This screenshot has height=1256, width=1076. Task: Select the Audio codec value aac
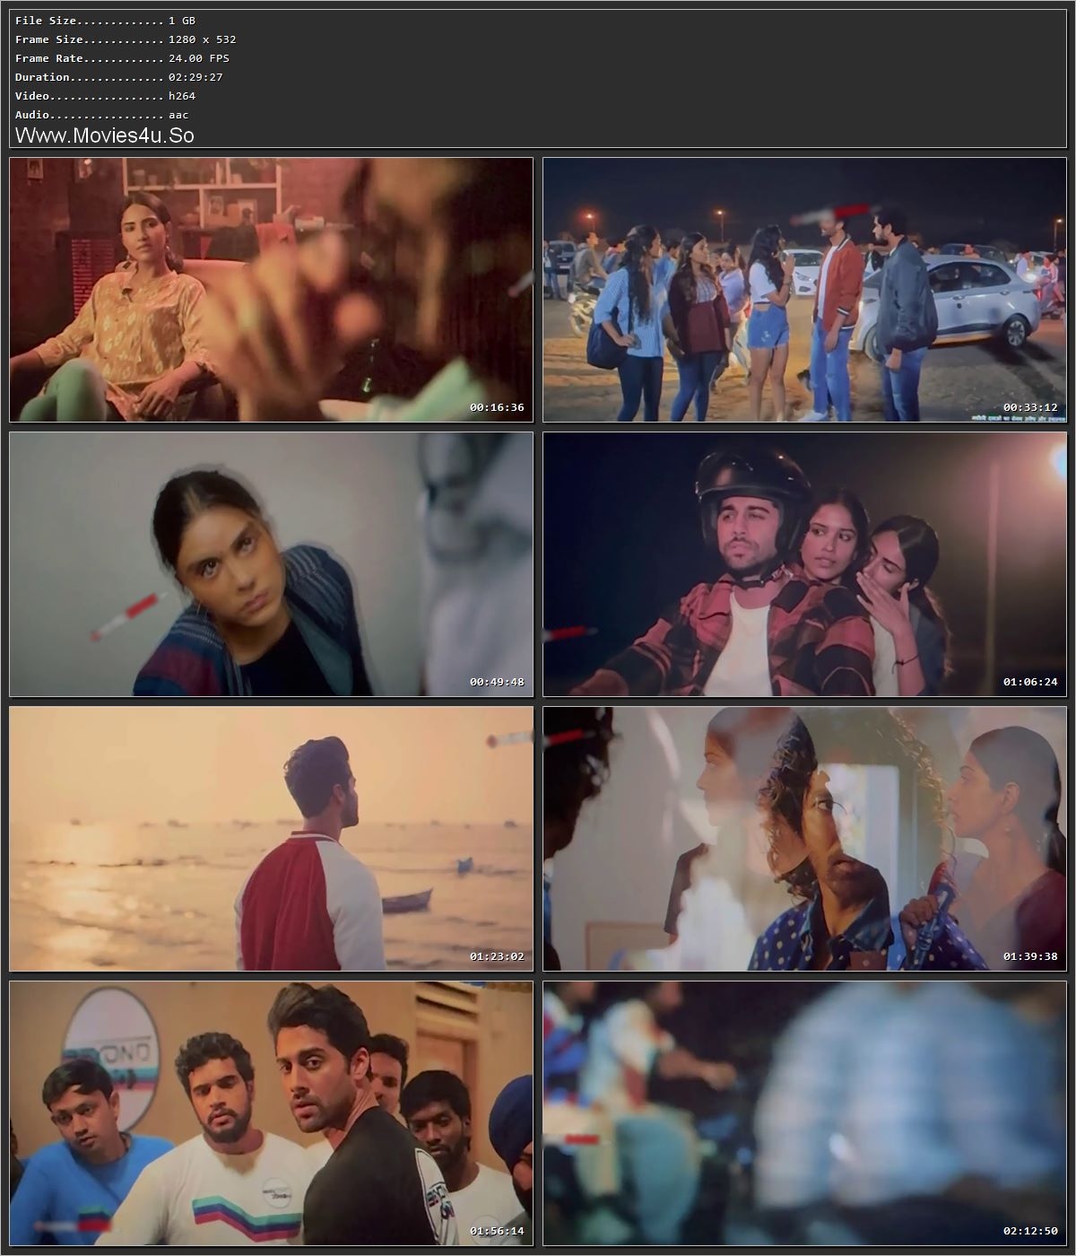coord(178,115)
